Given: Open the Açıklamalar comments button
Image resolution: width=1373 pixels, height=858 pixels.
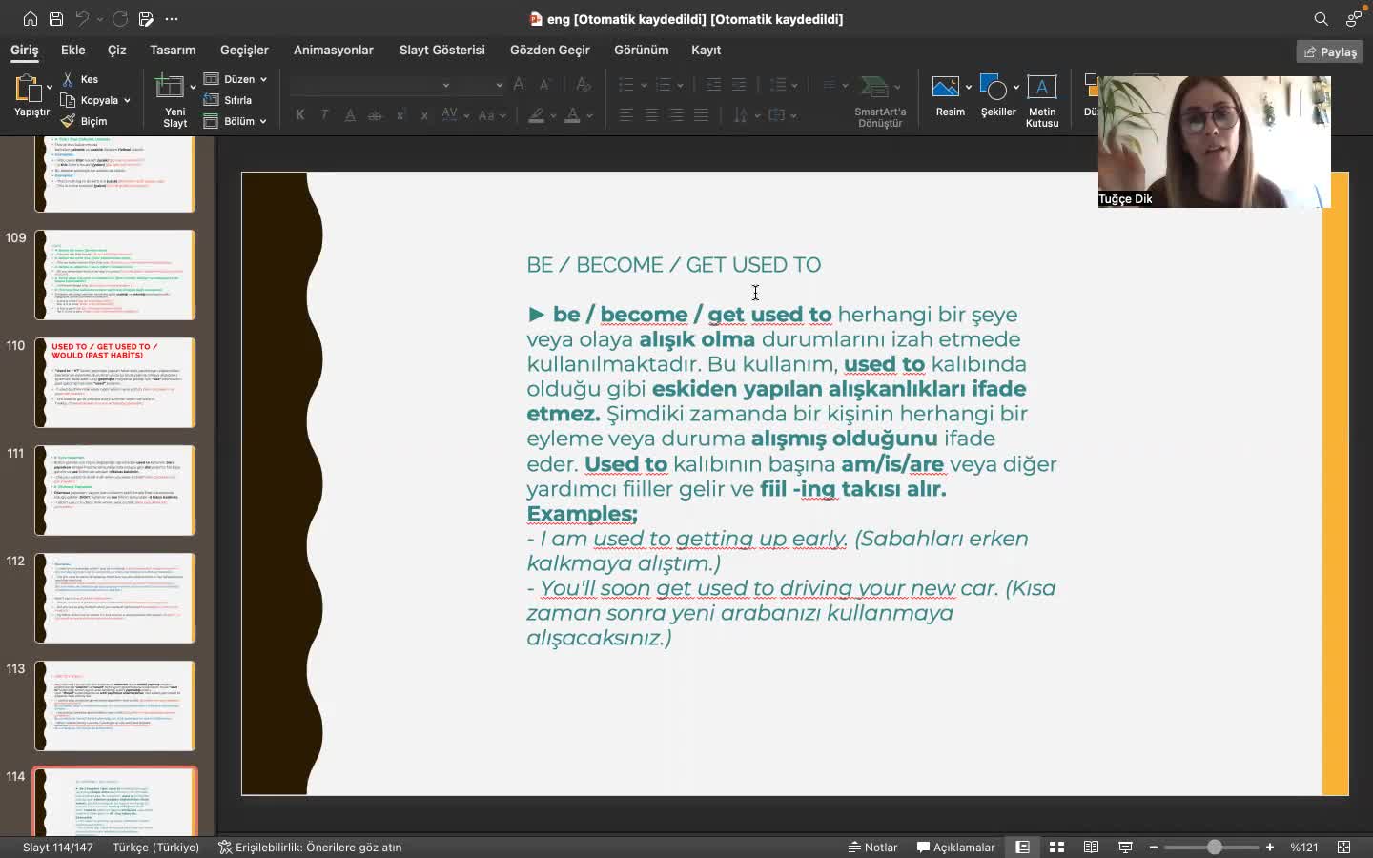Looking at the screenshot, I should pos(955,847).
